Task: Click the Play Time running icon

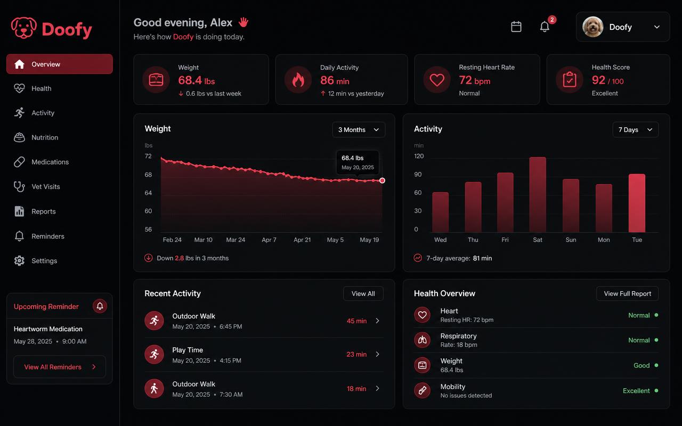Action: tap(154, 354)
